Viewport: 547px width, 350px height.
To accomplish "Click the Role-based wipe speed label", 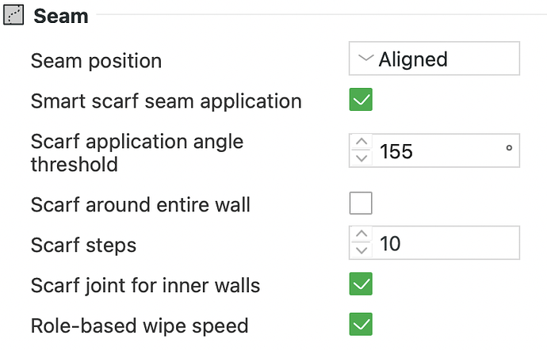I will pos(140,325).
